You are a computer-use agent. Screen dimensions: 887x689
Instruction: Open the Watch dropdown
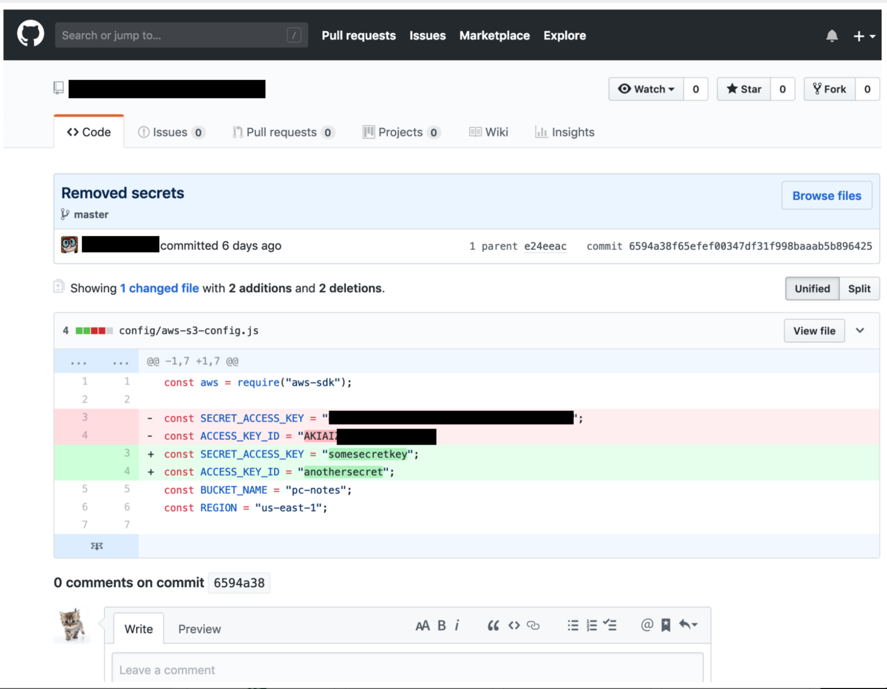pos(646,89)
